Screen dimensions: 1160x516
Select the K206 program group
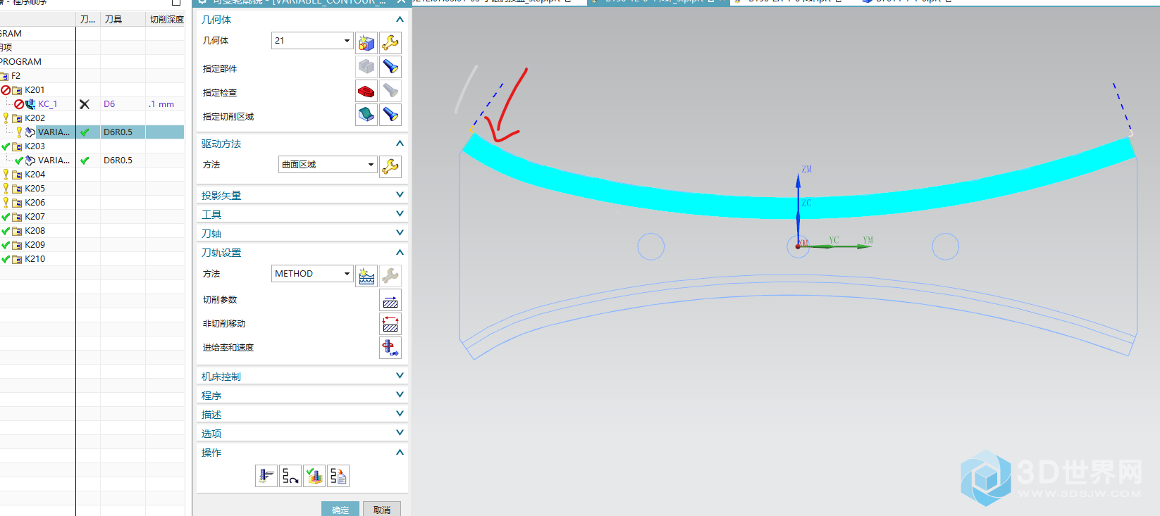pos(35,203)
